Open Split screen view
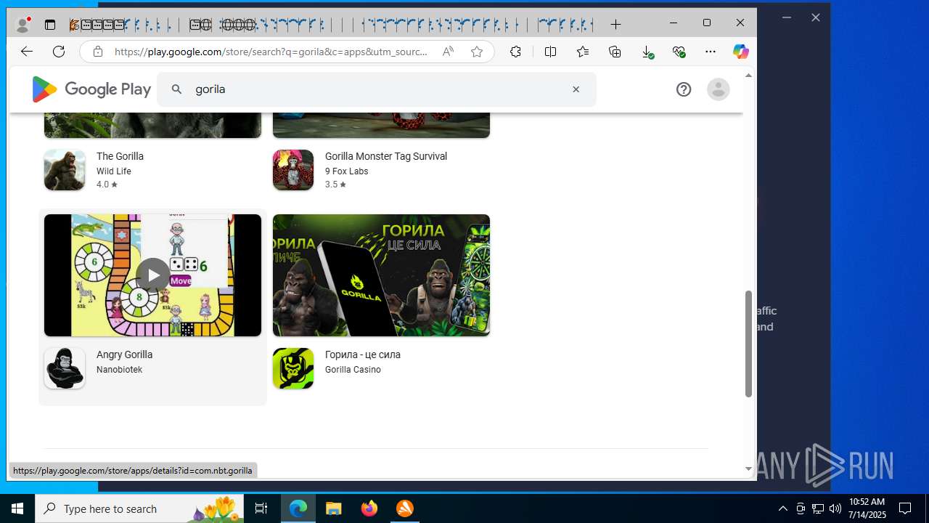 (x=550, y=52)
